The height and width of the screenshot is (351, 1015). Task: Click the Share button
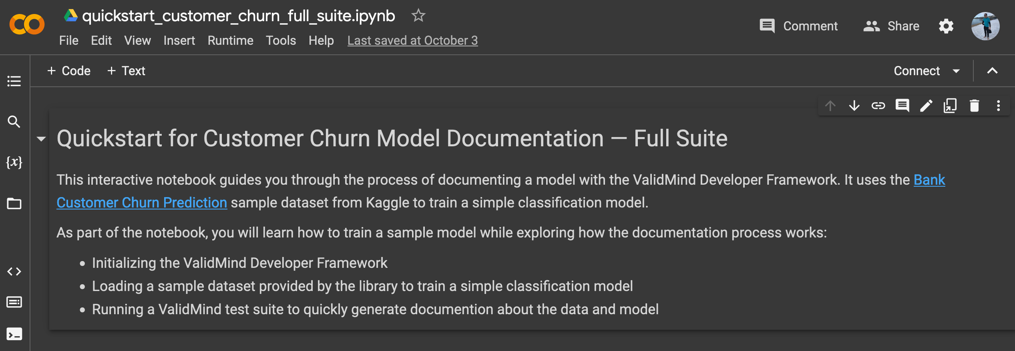click(891, 26)
